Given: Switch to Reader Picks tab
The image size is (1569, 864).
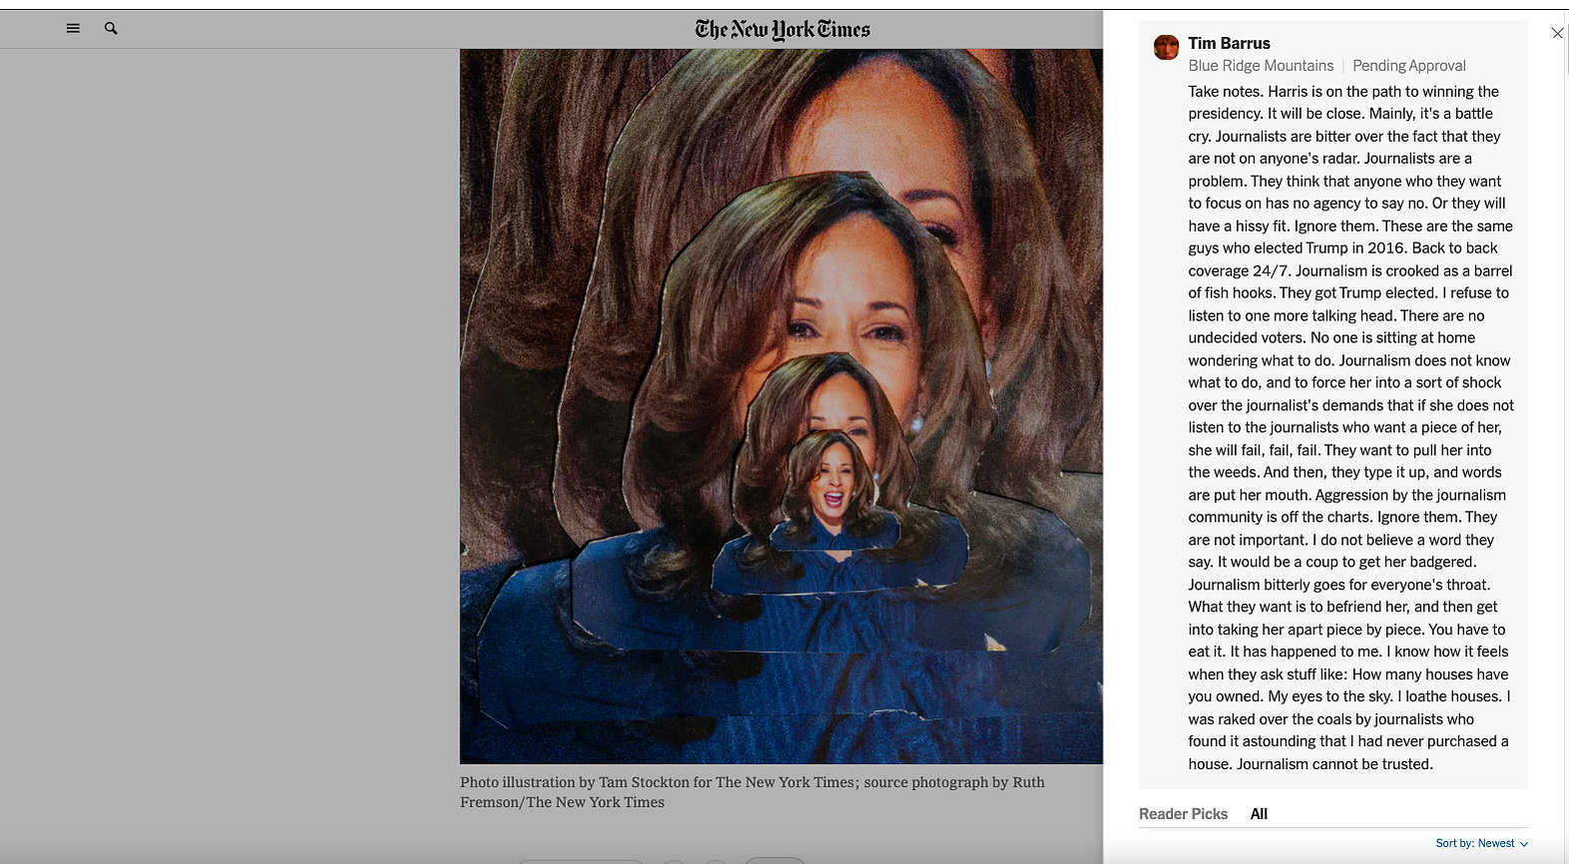Looking at the screenshot, I should coord(1183,814).
